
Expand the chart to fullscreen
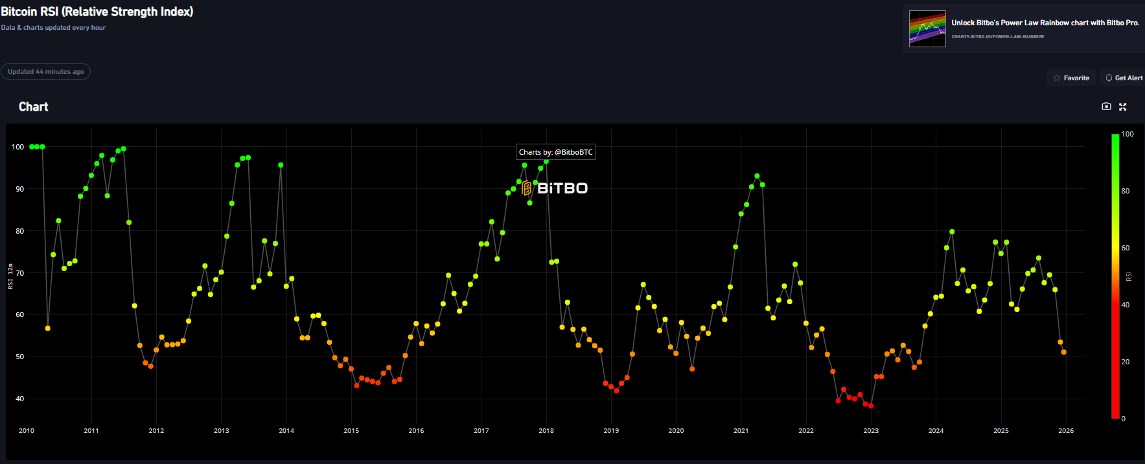(x=1123, y=107)
